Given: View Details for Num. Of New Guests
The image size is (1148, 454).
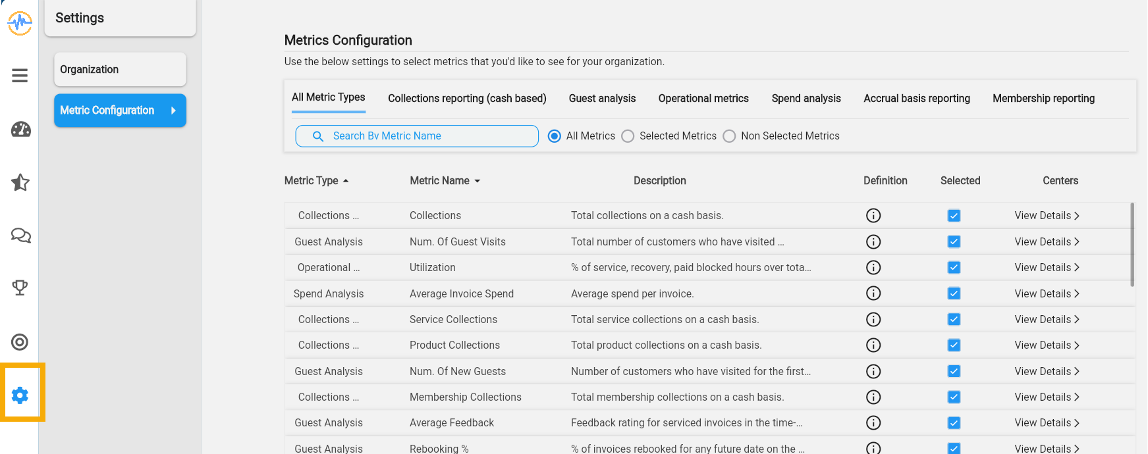Looking at the screenshot, I should tap(1047, 372).
